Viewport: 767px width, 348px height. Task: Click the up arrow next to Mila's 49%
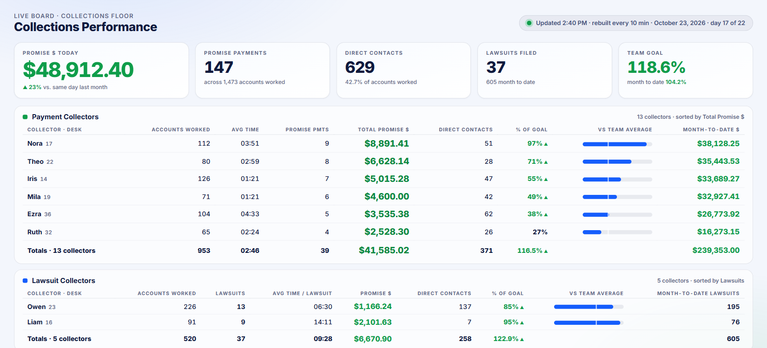click(546, 197)
